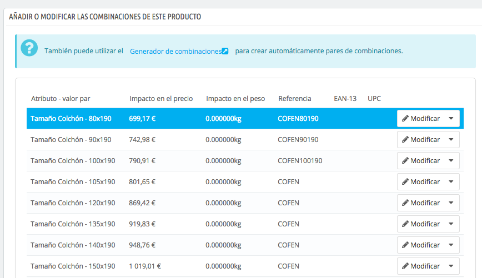Click Modificar for the 135x190 combination
482x278 pixels.
click(421, 224)
